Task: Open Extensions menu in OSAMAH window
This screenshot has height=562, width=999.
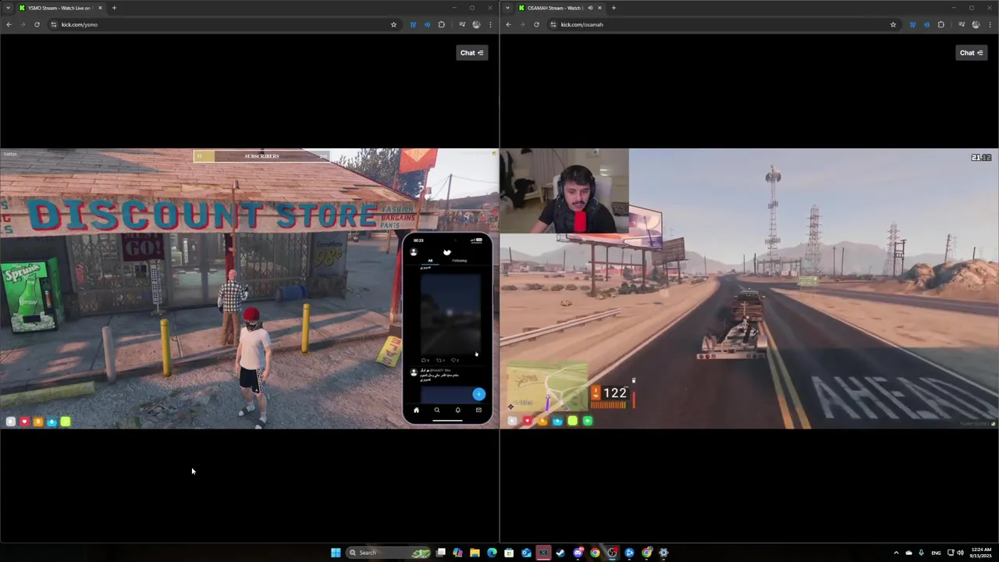Action: point(940,24)
